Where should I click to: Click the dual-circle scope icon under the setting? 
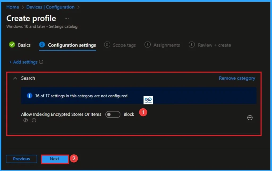[25, 120]
